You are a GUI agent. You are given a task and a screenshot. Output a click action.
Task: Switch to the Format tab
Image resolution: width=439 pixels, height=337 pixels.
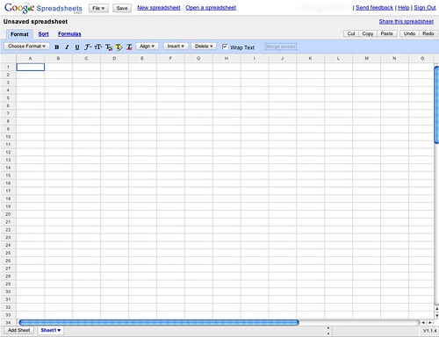(x=19, y=34)
